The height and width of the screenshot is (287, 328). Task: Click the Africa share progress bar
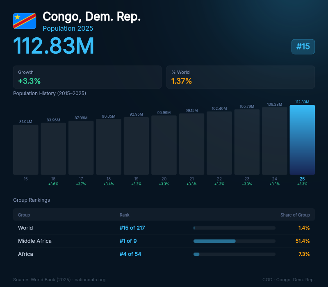(235, 254)
